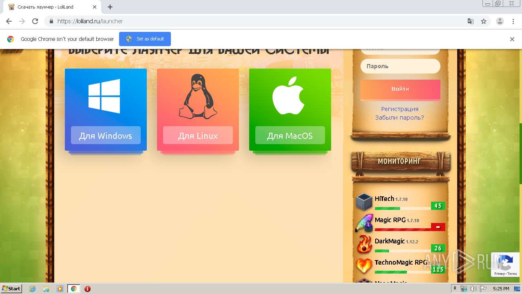Go back with browser back arrow

pyautogui.click(x=9, y=21)
